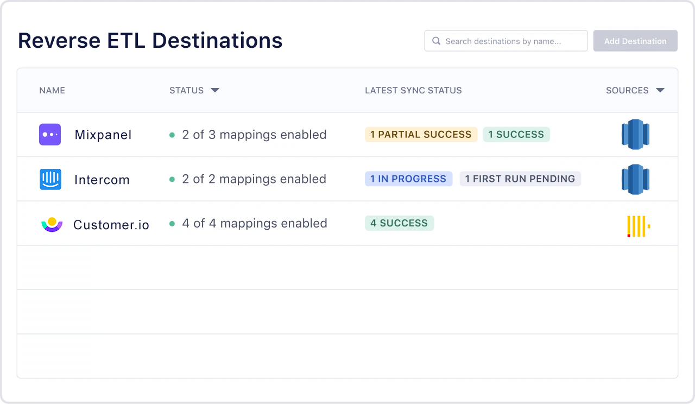
Task: Click the 4 Success badge
Action: pos(399,223)
